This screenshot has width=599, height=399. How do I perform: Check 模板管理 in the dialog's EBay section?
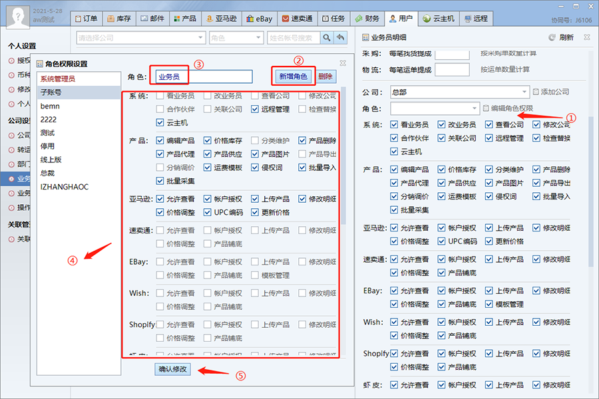[255, 275]
